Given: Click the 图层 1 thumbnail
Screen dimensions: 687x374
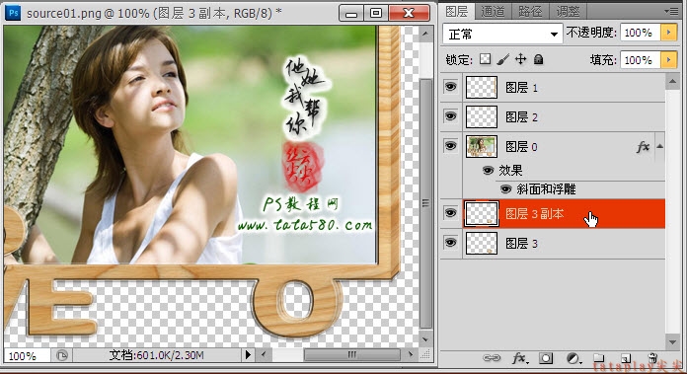Looking at the screenshot, I should [481, 87].
